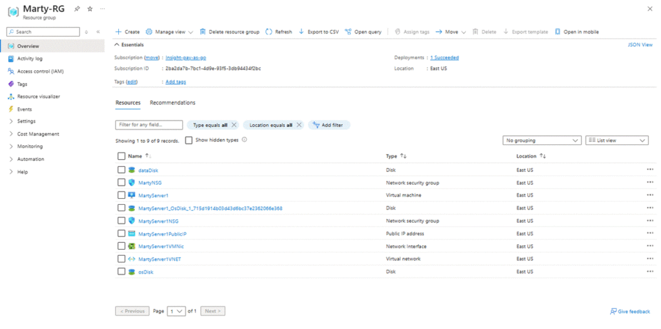
Task: Click the Add filter button
Action: click(x=329, y=125)
